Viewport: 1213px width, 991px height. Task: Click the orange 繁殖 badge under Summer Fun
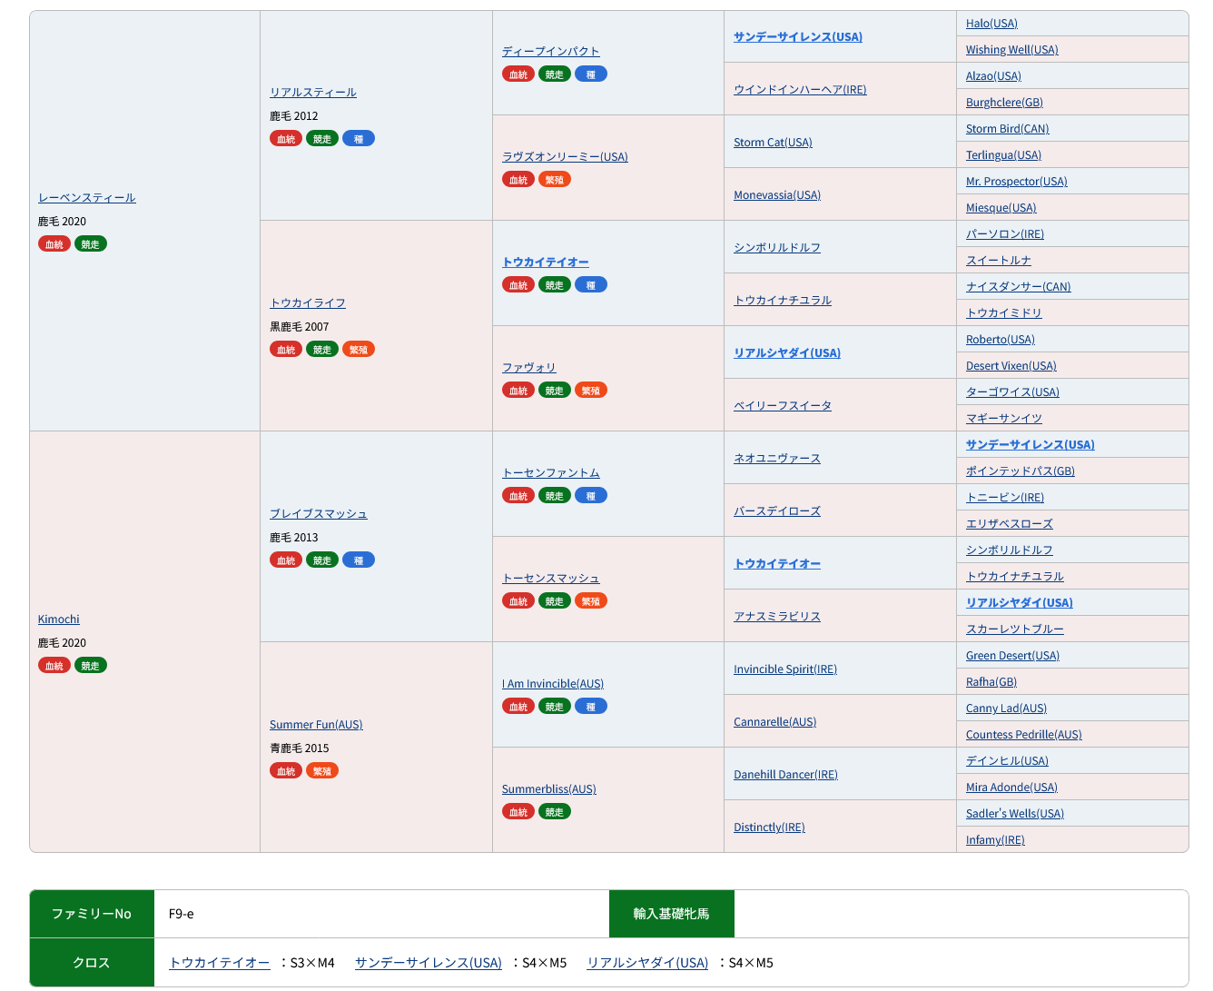coord(321,771)
